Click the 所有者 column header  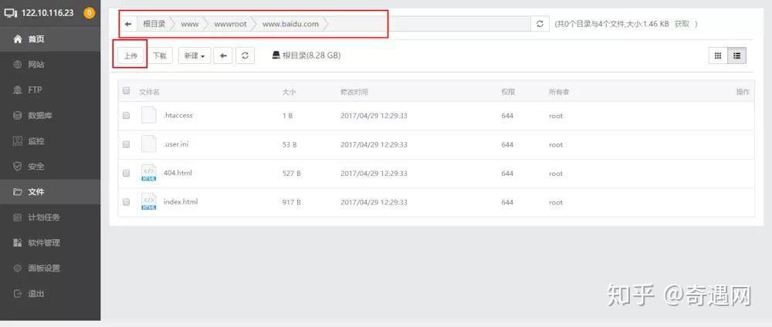pyautogui.click(x=559, y=92)
